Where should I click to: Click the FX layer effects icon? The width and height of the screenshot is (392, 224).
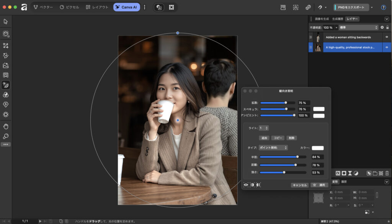(x=338, y=173)
